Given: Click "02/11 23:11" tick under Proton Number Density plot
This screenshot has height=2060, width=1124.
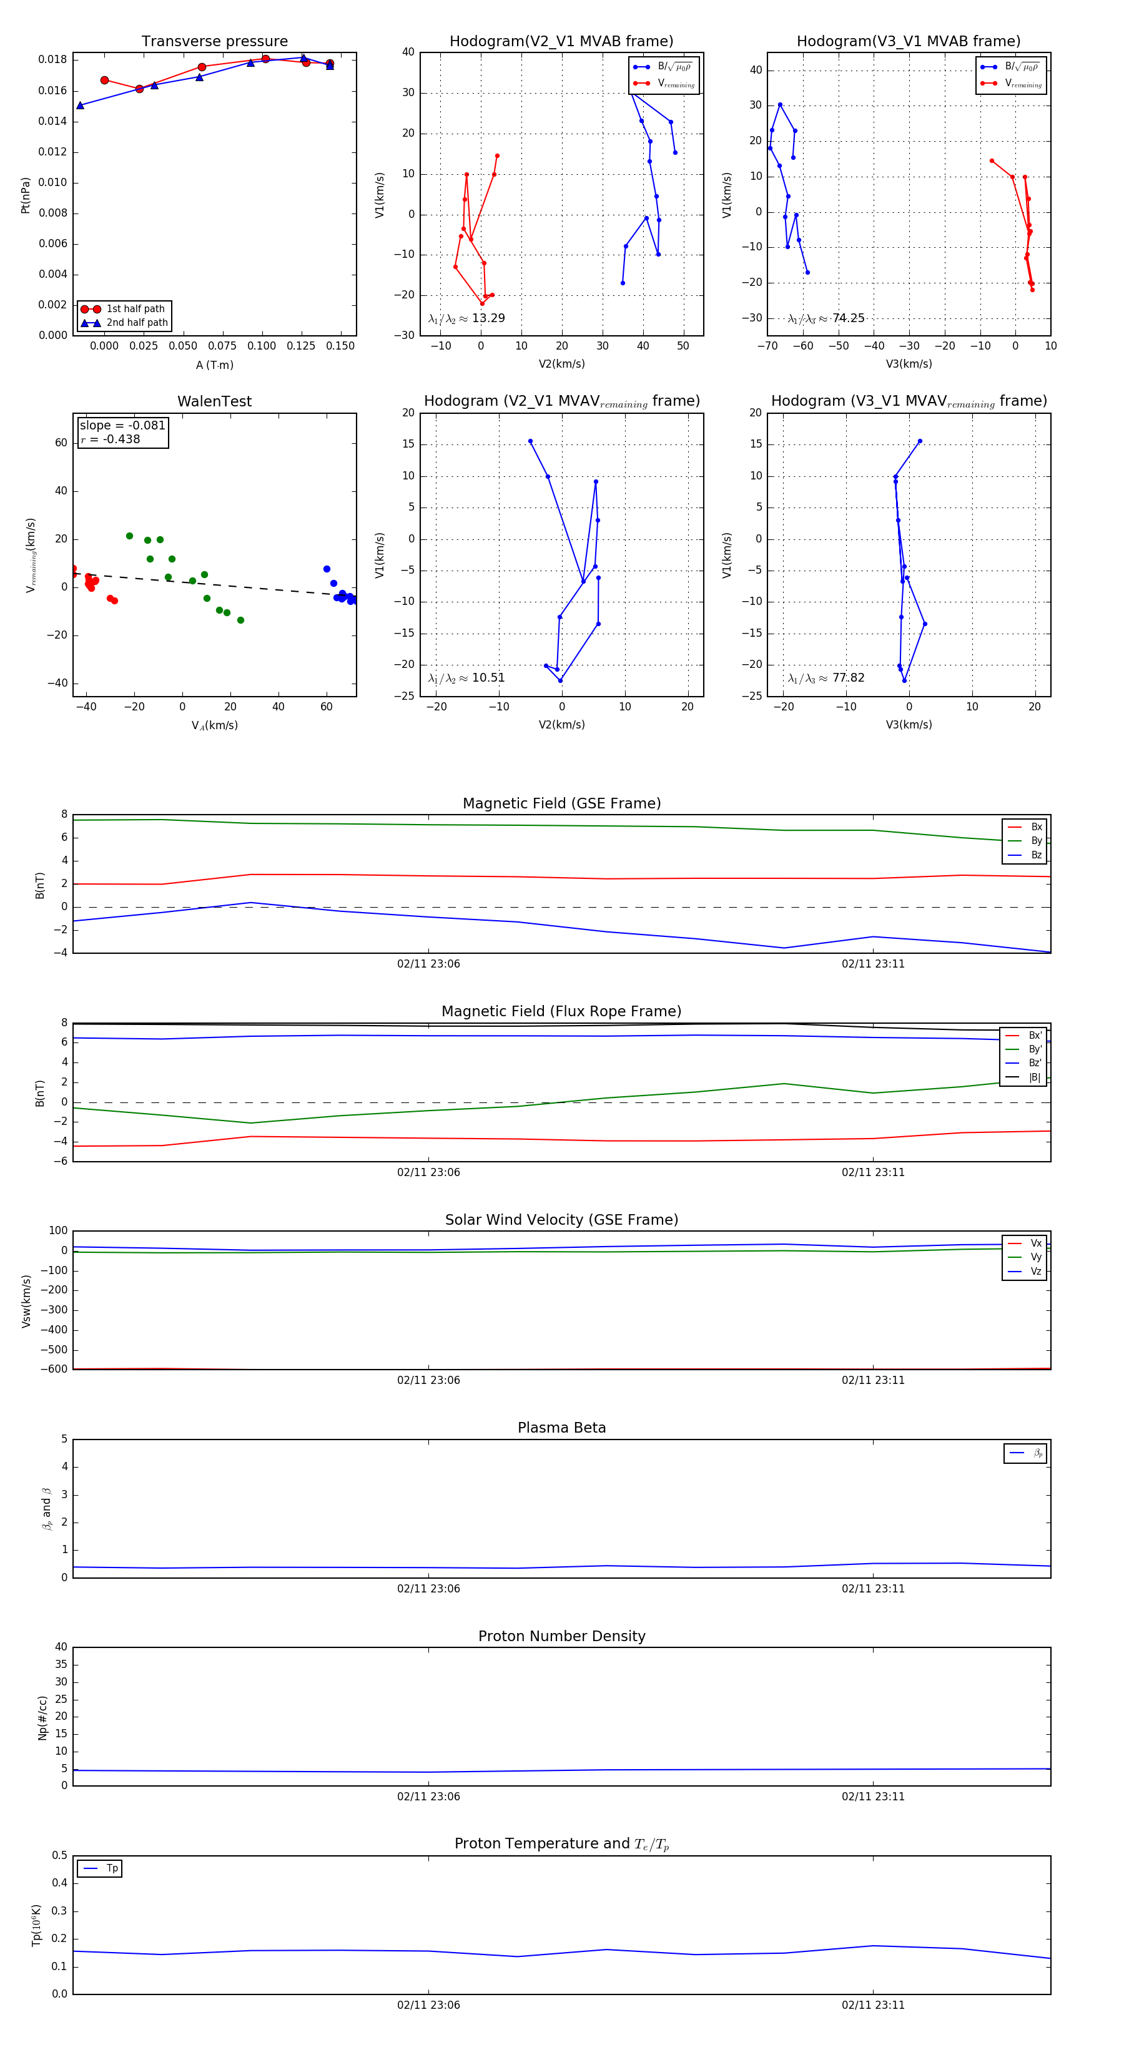Looking at the screenshot, I should click(873, 1797).
